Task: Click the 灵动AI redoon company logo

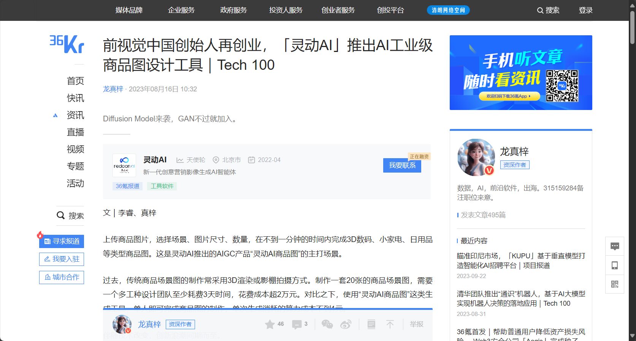Action: click(x=124, y=165)
